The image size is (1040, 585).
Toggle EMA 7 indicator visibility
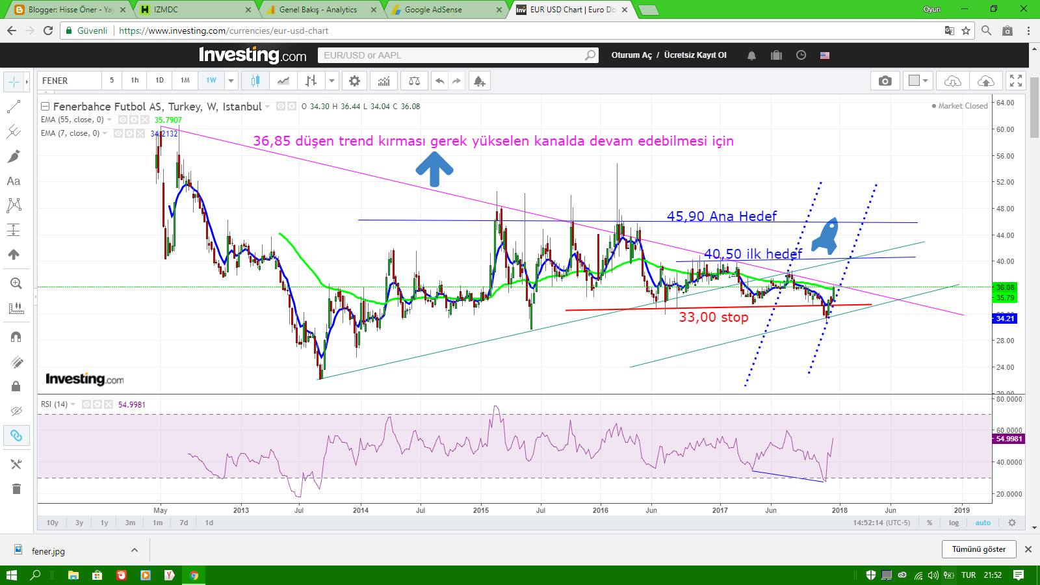119,133
